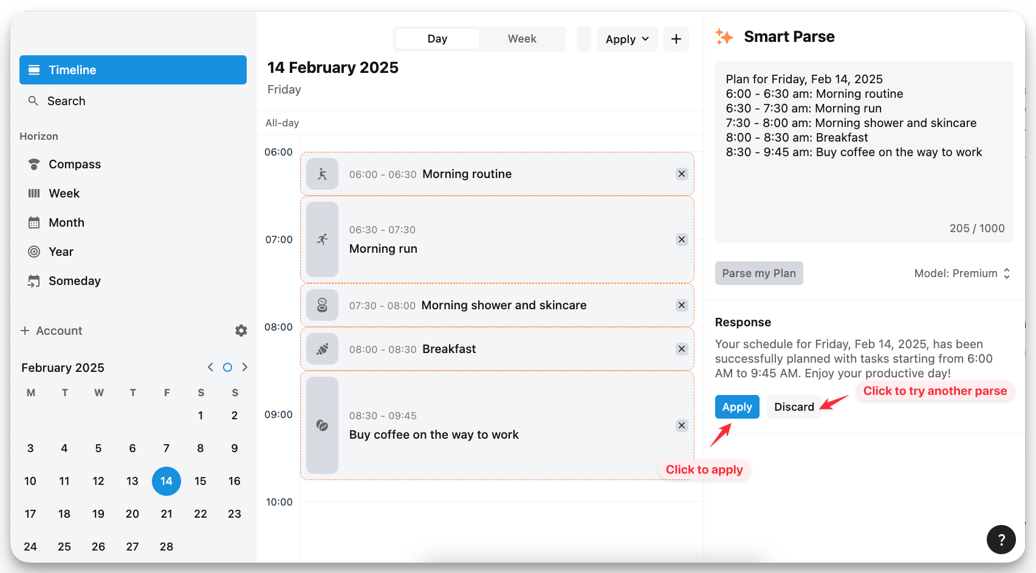Open the Apply dropdown in the toolbar
Viewport: 1036px width, 573px height.
click(626, 39)
